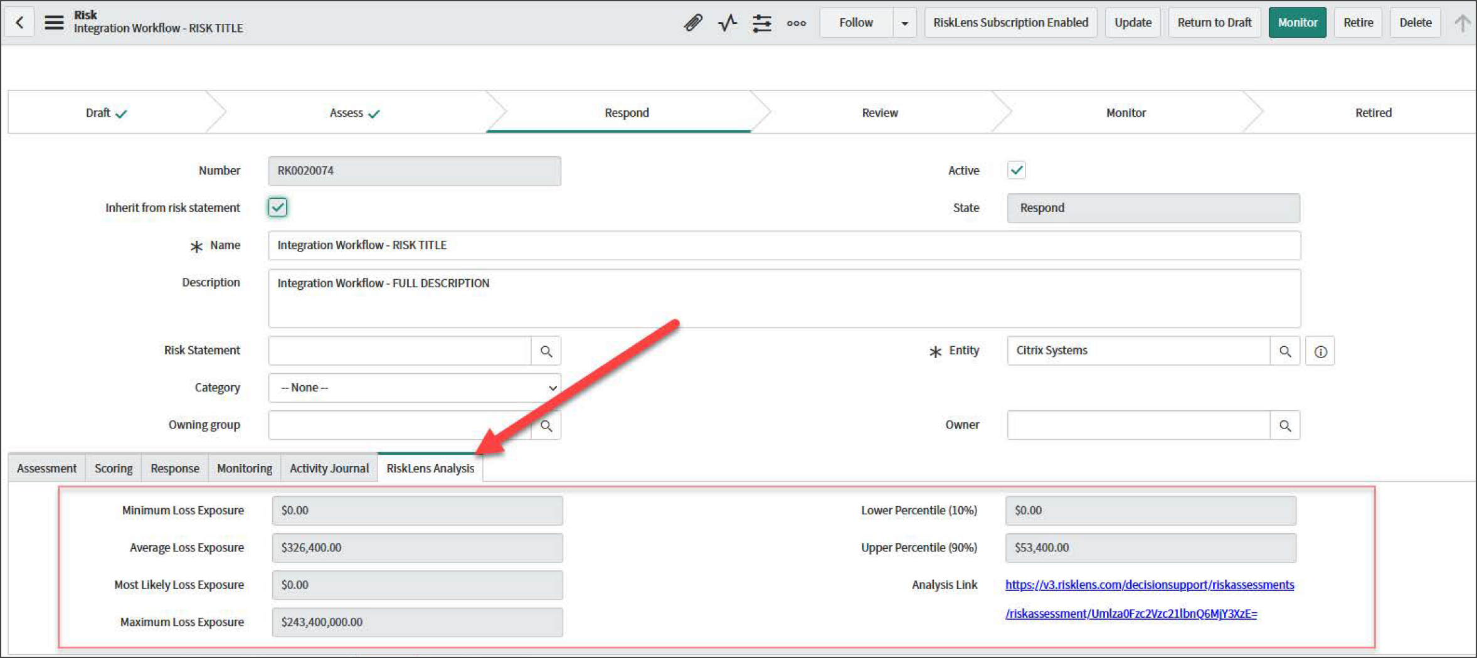Click into the Description text field
This screenshot has width=1477, height=658.
784,299
